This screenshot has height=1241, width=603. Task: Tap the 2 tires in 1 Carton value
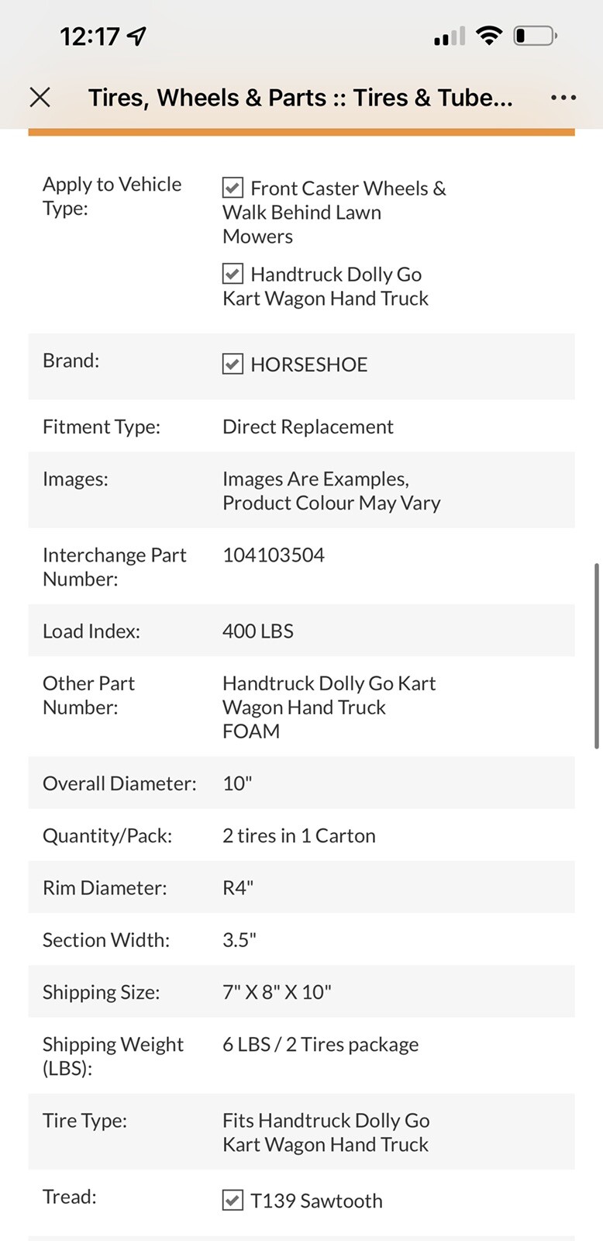(x=299, y=835)
